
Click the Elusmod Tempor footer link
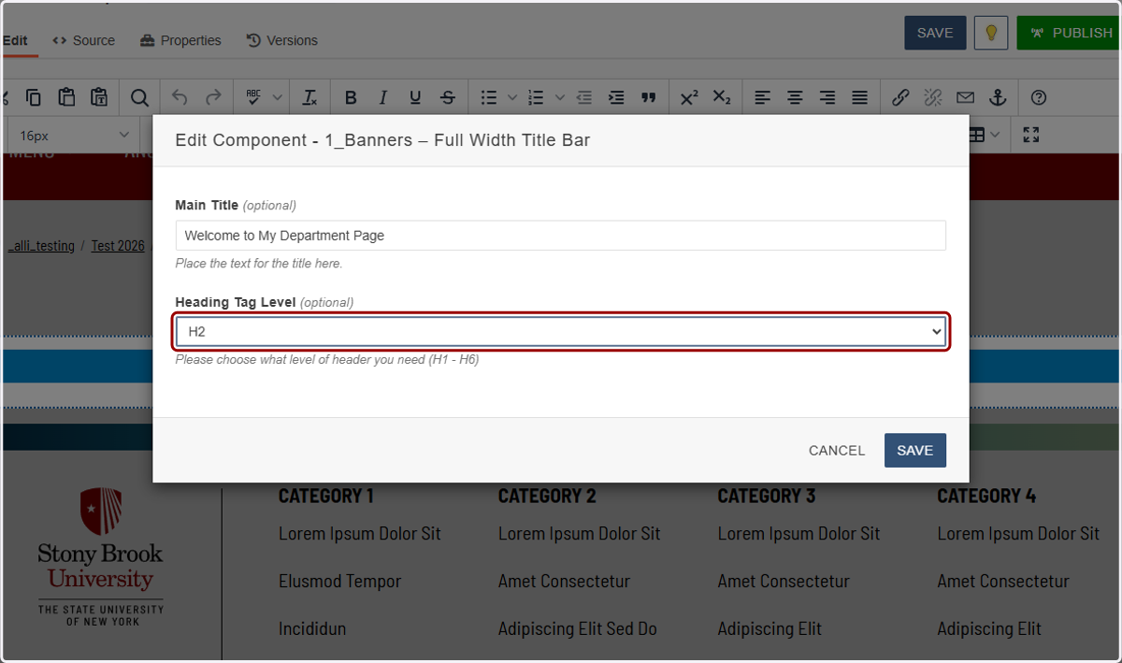point(340,581)
